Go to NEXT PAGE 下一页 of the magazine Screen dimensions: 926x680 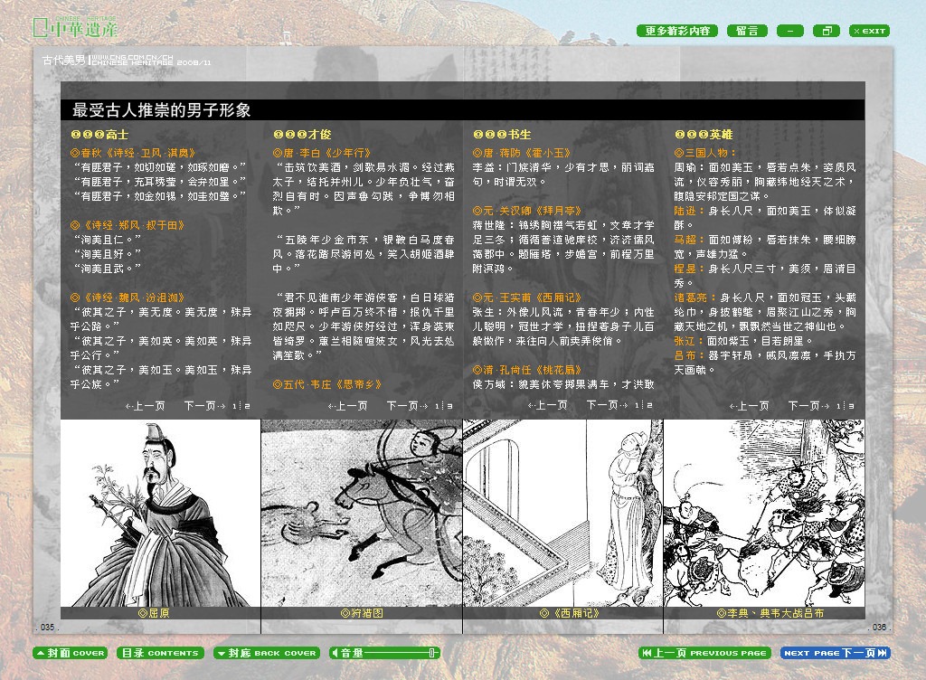[835, 653]
